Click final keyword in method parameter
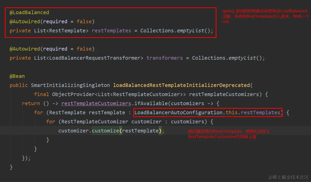 tap(42, 94)
